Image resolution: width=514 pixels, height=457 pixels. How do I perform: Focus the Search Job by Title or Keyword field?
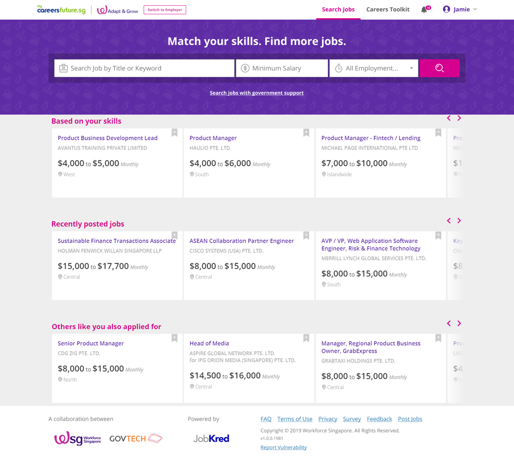tap(145, 68)
